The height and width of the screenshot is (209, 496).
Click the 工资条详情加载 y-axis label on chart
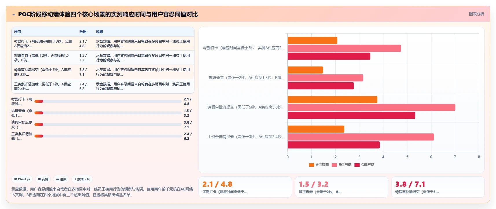tap(246, 137)
